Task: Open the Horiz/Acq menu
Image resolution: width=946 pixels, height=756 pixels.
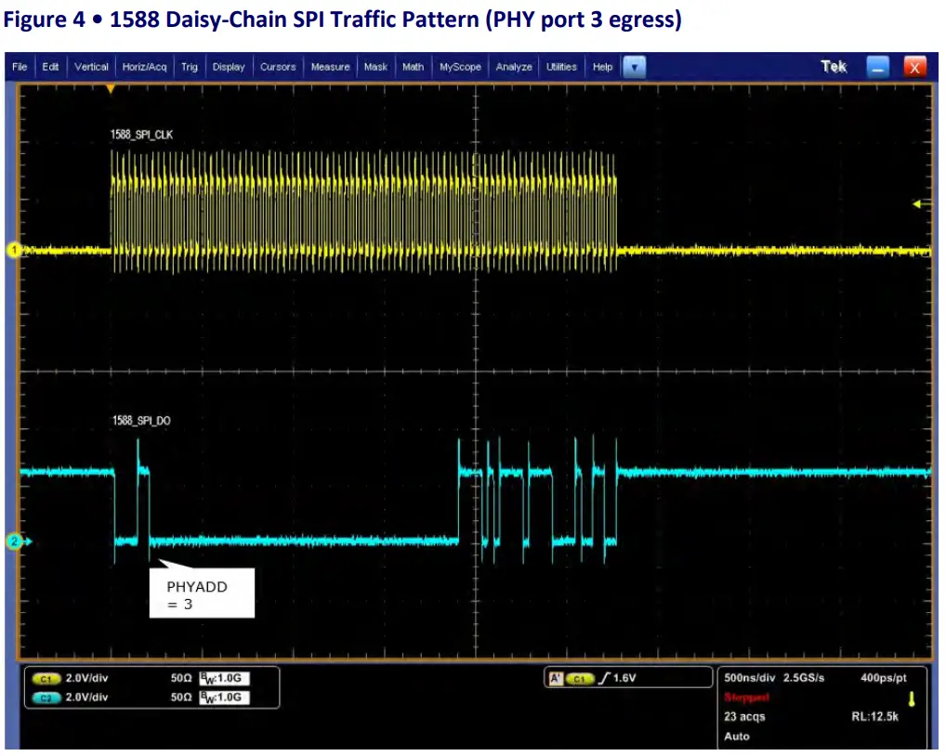Action: [144, 67]
